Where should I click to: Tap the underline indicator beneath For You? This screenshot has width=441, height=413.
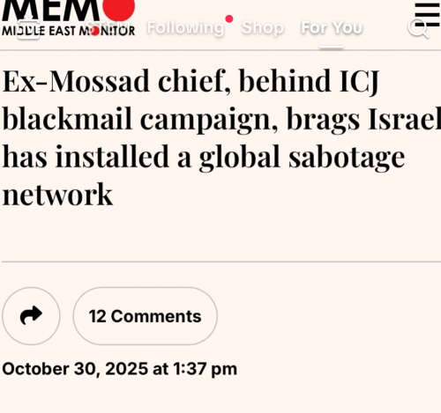[332, 48]
